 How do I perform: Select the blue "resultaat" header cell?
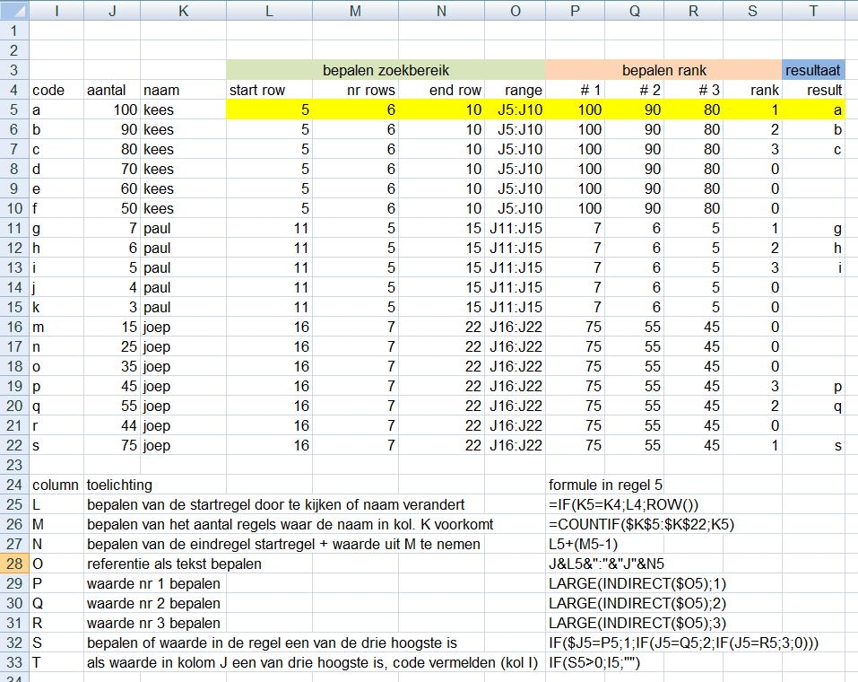813,70
